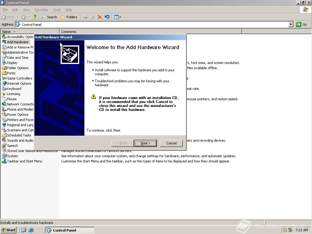This screenshot has height=234, width=312.
Task: Open the Forward history dropdown arrow
Action: (x=29, y=17)
